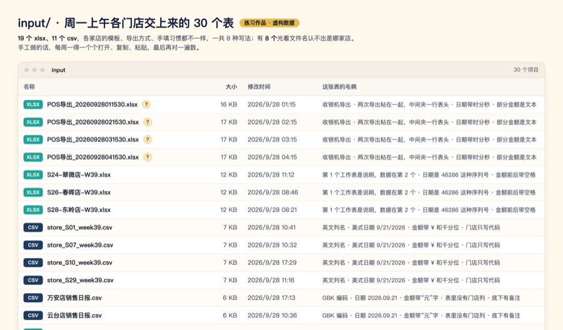Screen dimensions: 563x330
Task: Click CSV badge beside store_S29_week39.csv
Action: 33,280
